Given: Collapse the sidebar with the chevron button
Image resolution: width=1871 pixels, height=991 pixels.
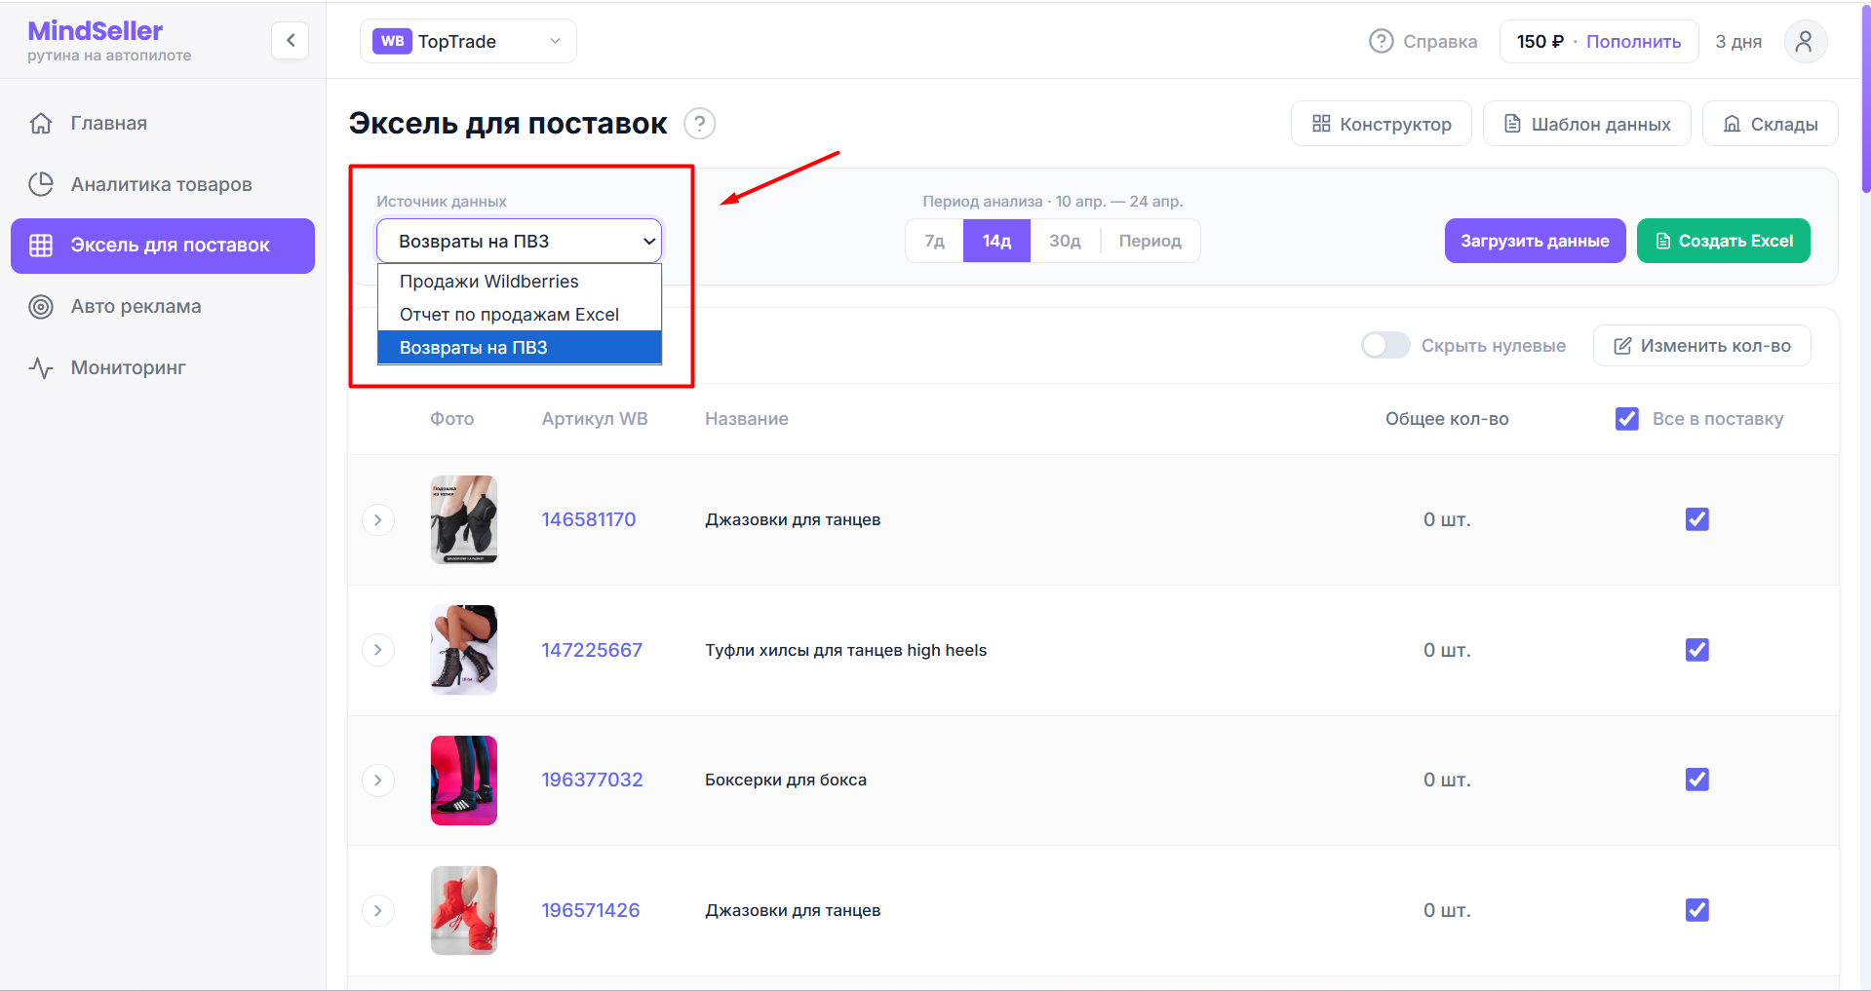Looking at the screenshot, I should tap(290, 41).
